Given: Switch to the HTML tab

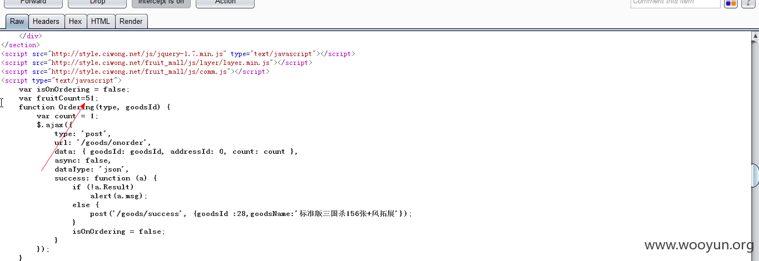Looking at the screenshot, I should [x=101, y=22].
